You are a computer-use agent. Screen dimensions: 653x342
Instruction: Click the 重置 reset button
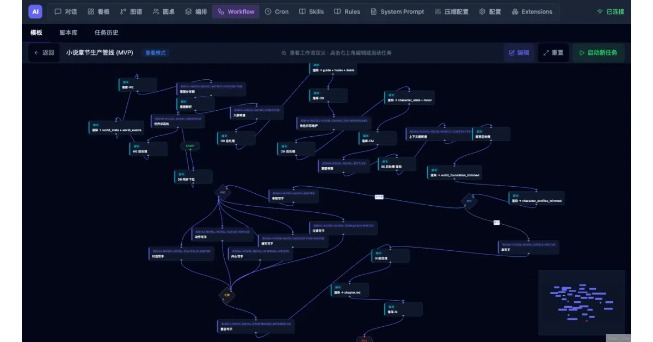click(553, 53)
